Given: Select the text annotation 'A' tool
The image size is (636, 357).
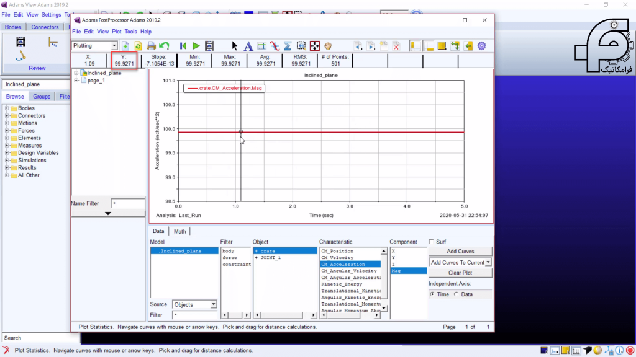Looking at the screenshot, I should tap(248, 46).
